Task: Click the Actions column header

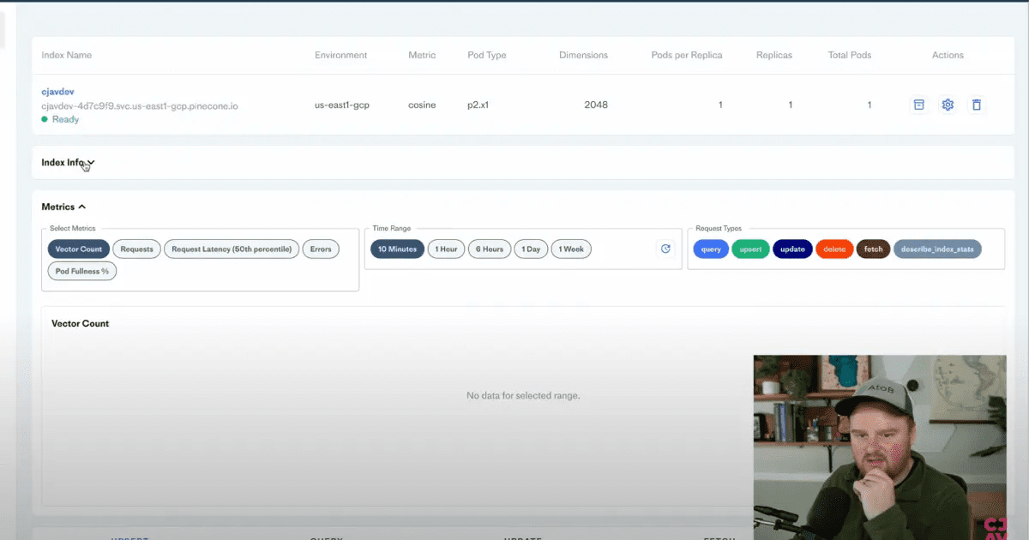Action: pyautogui.click(x=948, y=55)
